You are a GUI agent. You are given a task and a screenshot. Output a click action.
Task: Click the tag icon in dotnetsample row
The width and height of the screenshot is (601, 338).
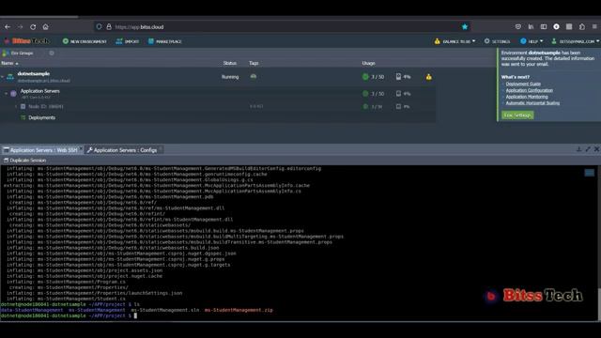pos(254,77)
